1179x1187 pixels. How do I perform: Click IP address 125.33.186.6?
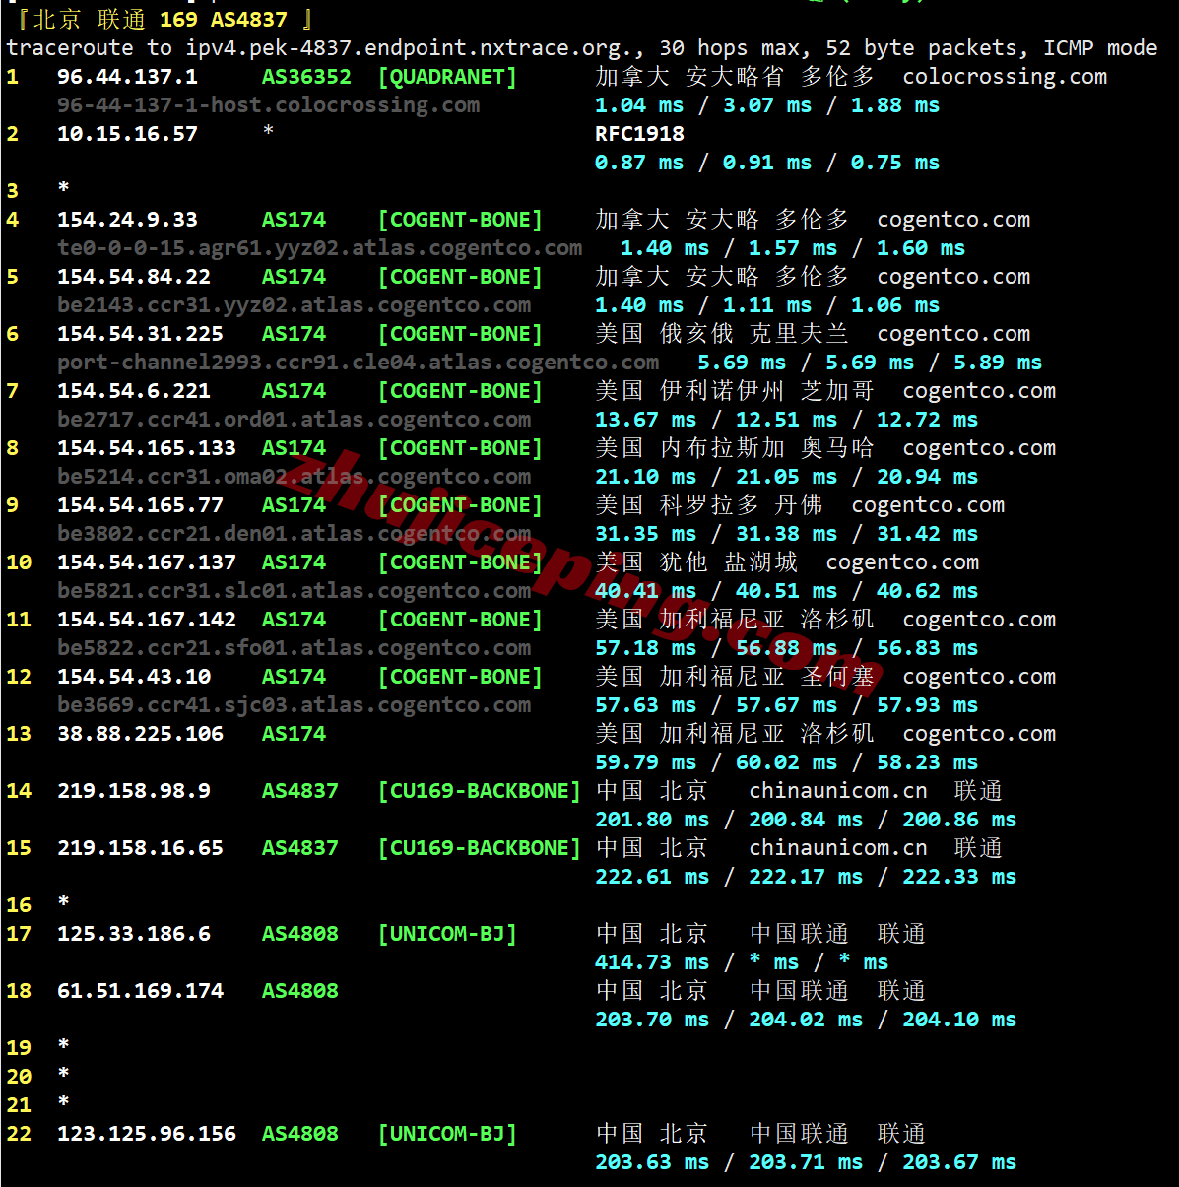click(134, 934)
